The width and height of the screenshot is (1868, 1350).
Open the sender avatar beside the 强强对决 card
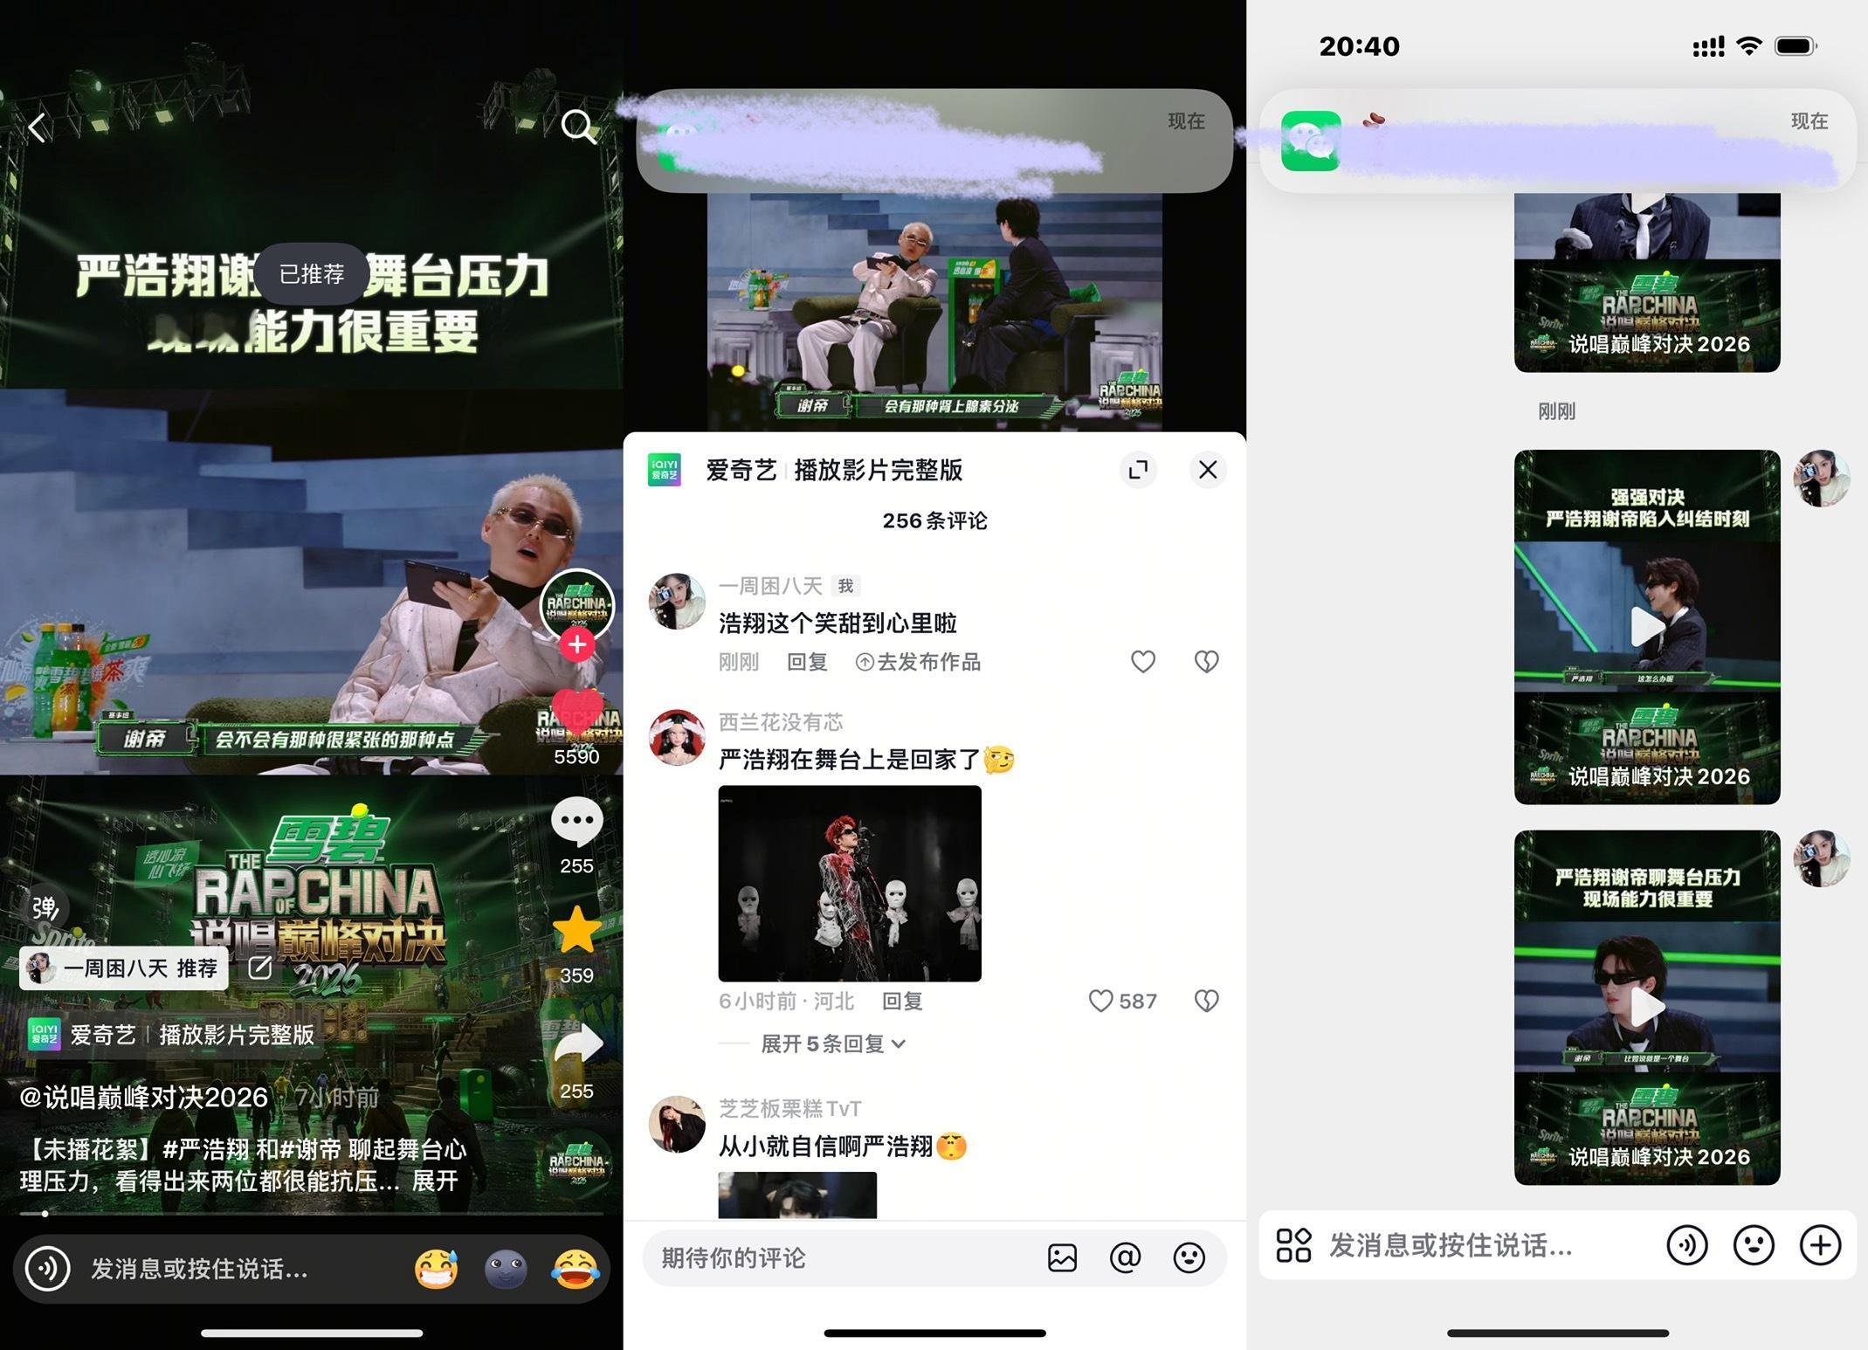(x=1821, y=479)
